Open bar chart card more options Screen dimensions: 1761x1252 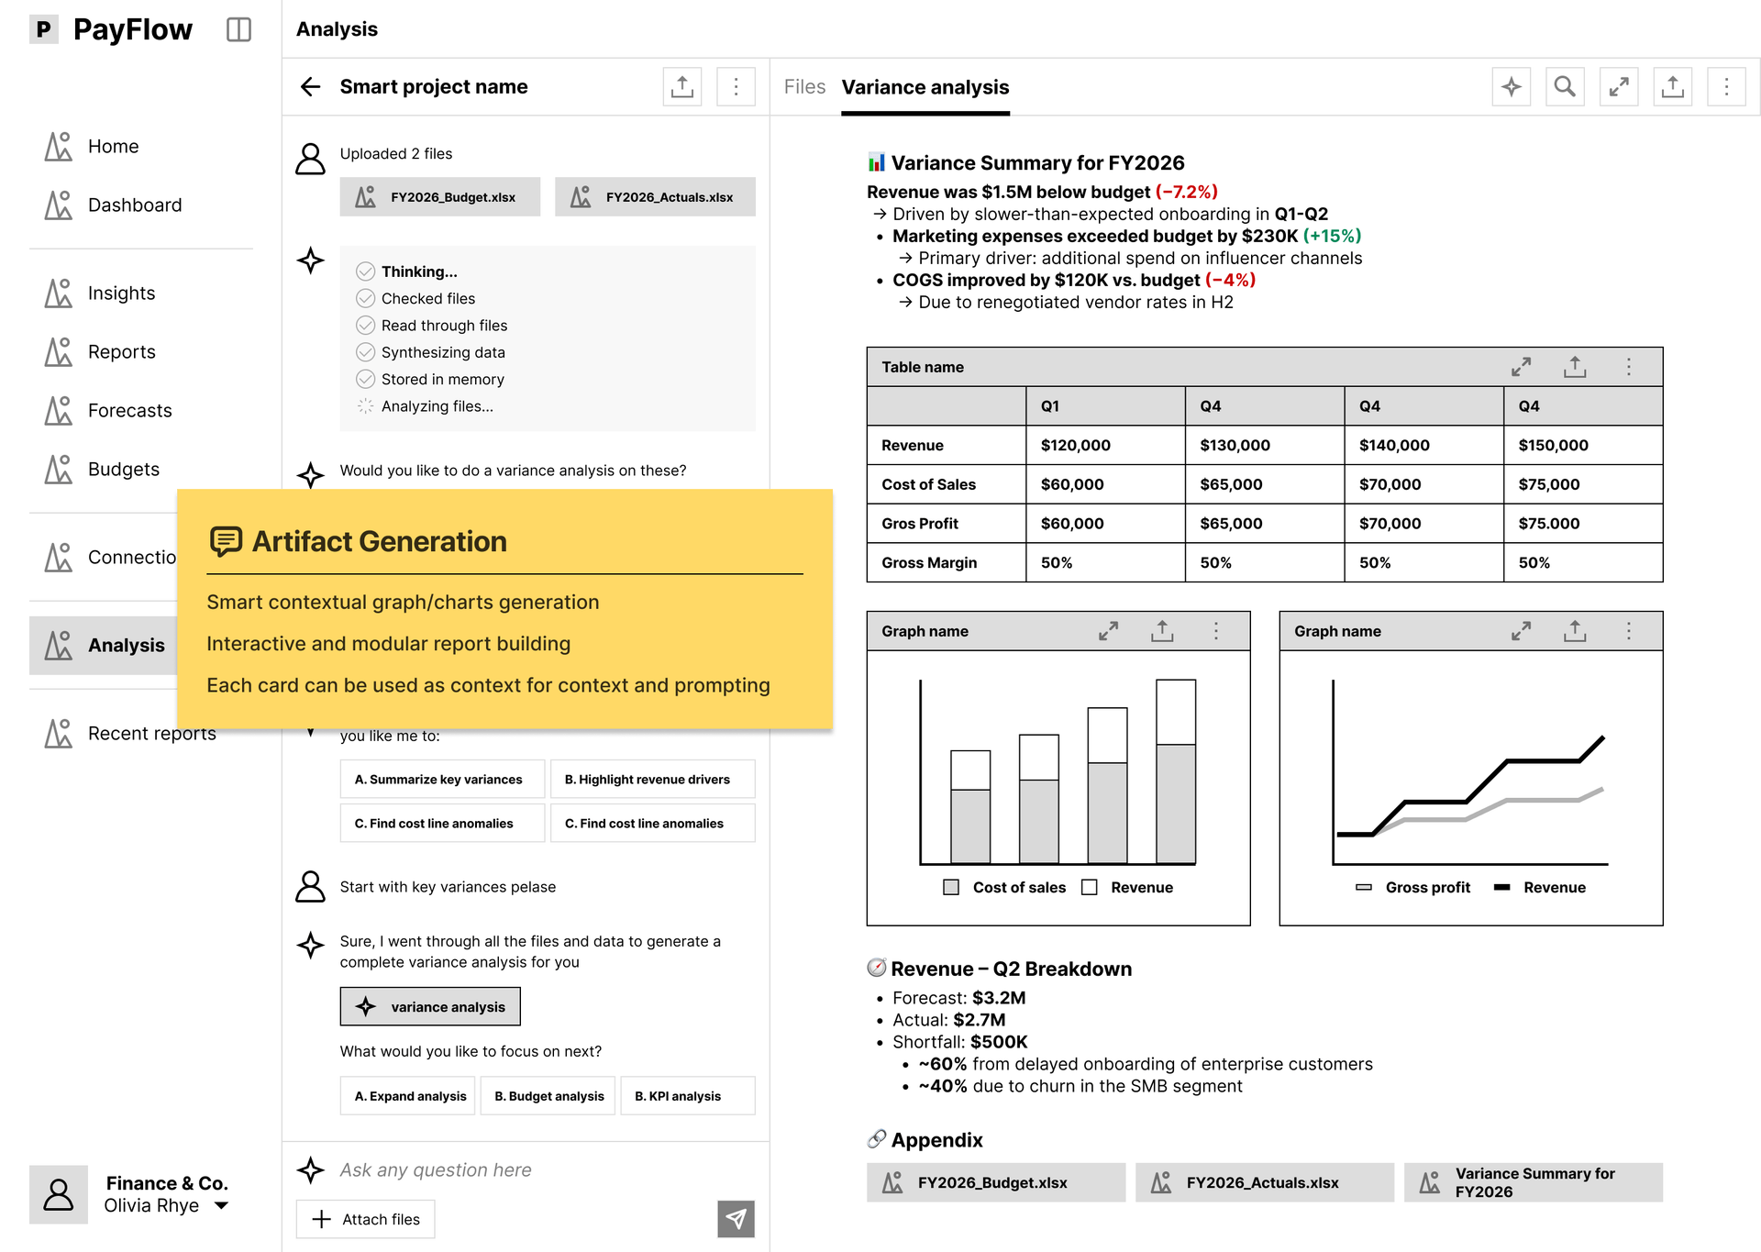click(x=1216, y=631)
